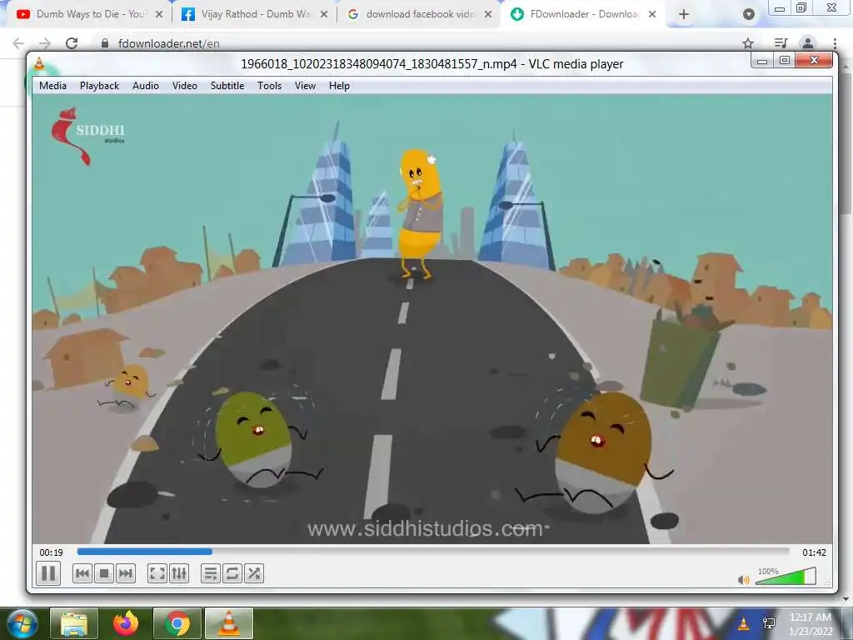The image size is (853, 640).
Task: Go forward in Chrome
Action: click(x=45, y=43)
